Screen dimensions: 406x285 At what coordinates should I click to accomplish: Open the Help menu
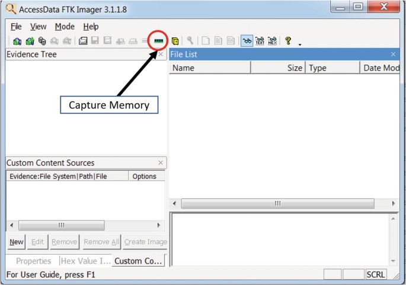pos(91,27)
